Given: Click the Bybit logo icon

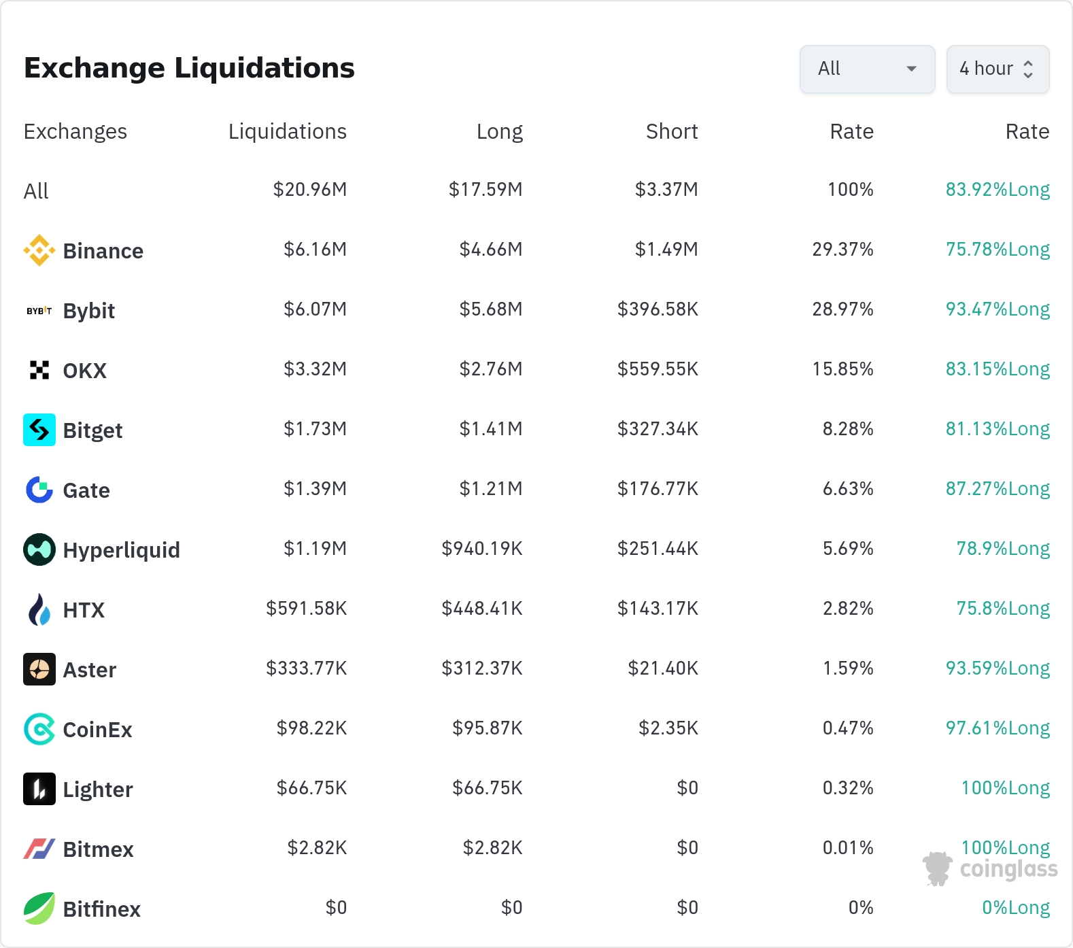Looking at the screenshot, I should (39, 311).
